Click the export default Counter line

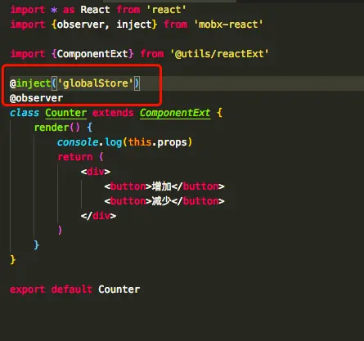click(x=75, y=289)
